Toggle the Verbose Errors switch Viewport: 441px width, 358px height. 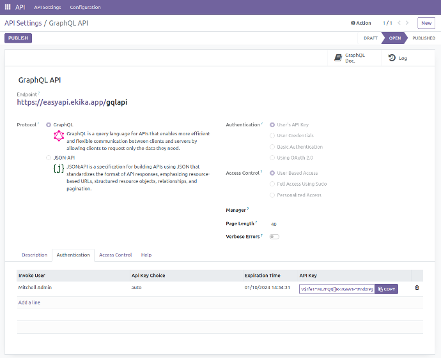point(274,237)
